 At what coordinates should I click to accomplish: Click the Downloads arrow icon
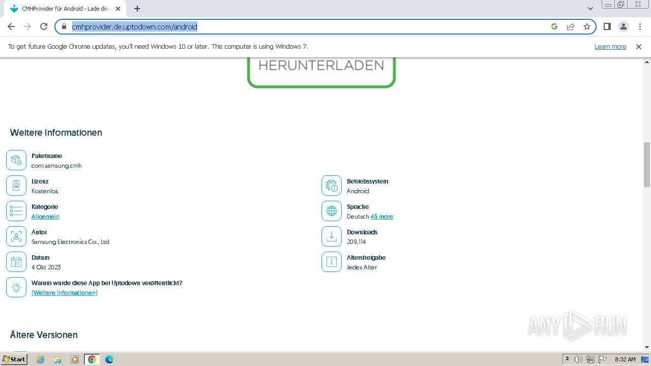[x=332, y=237]
